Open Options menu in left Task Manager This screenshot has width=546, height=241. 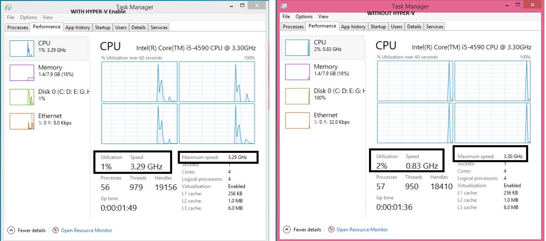[x=28, y=17]
